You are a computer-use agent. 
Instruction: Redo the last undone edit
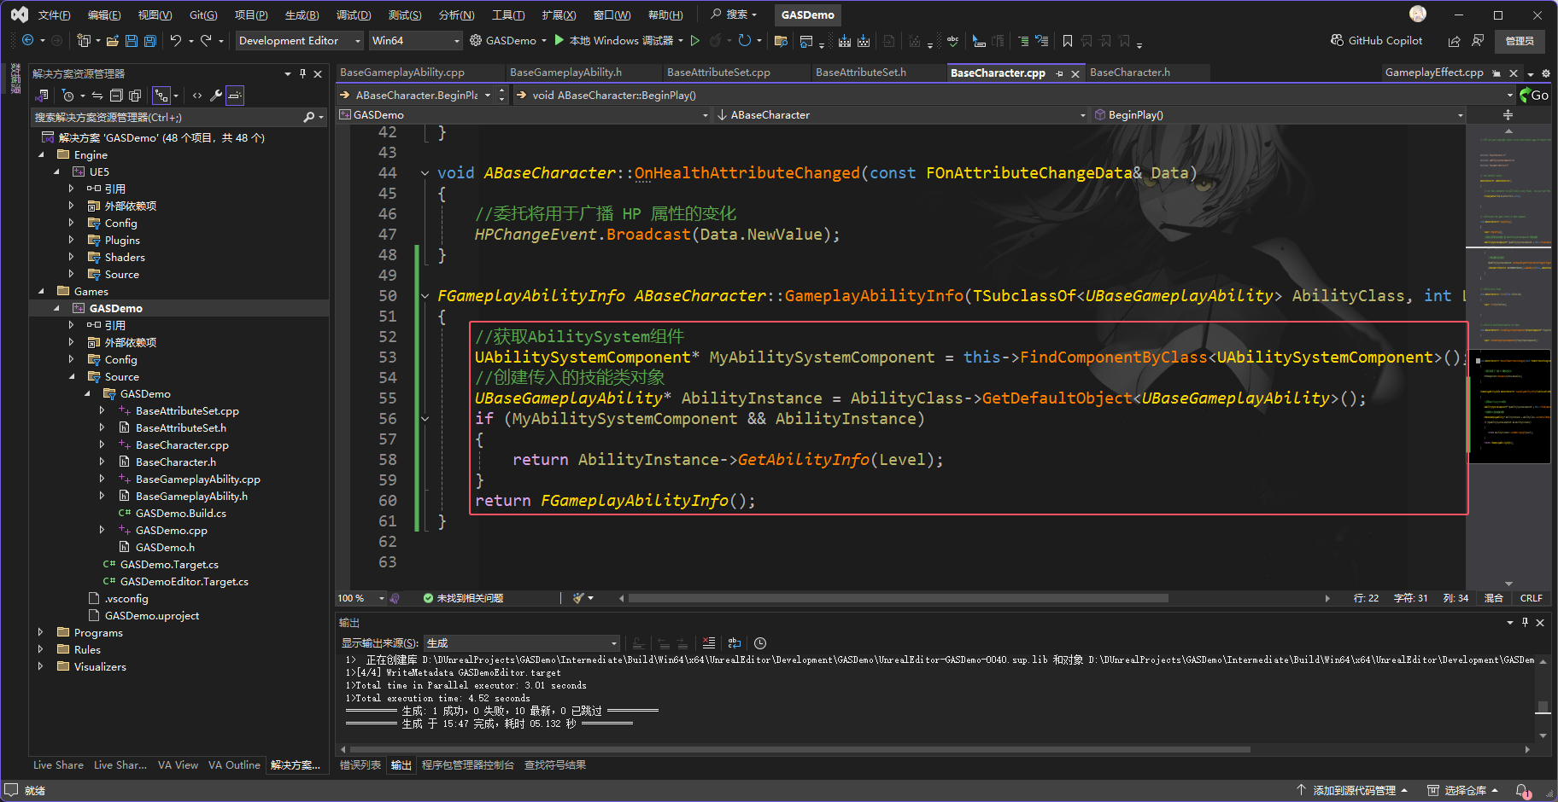click(x=206, y=40)
